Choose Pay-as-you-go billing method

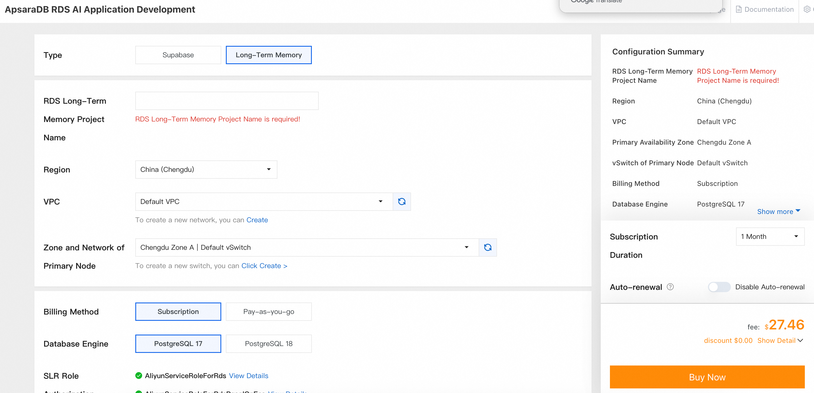(x=269, y=311)
